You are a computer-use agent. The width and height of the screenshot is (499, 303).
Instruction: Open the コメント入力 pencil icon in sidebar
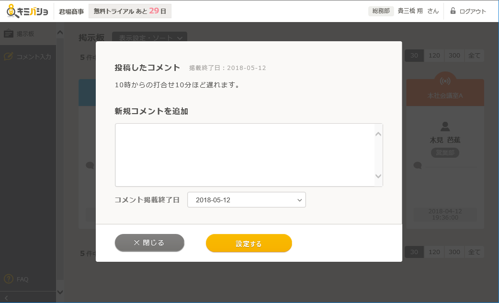click(9, 57)
